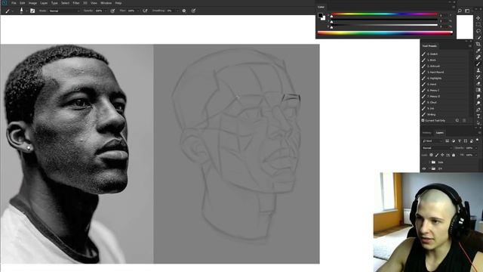This screenshot has height=272, width=483.
Task: Open the blend Mode dropdown in options bar
Action: (64, 11)
